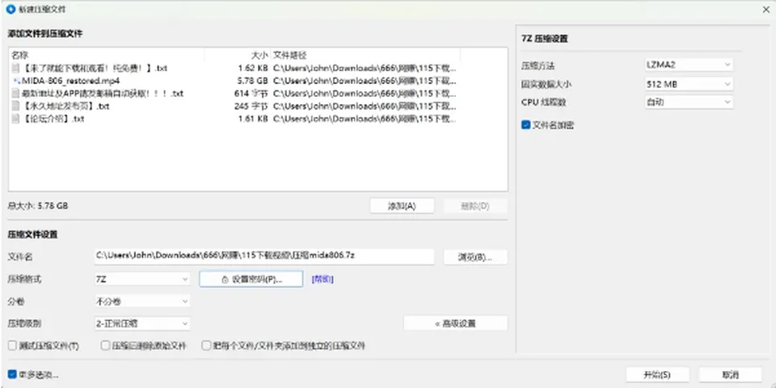Uncheck the 文件名加密 checkbox
The image size is (776, 388).
pos(526,125)
